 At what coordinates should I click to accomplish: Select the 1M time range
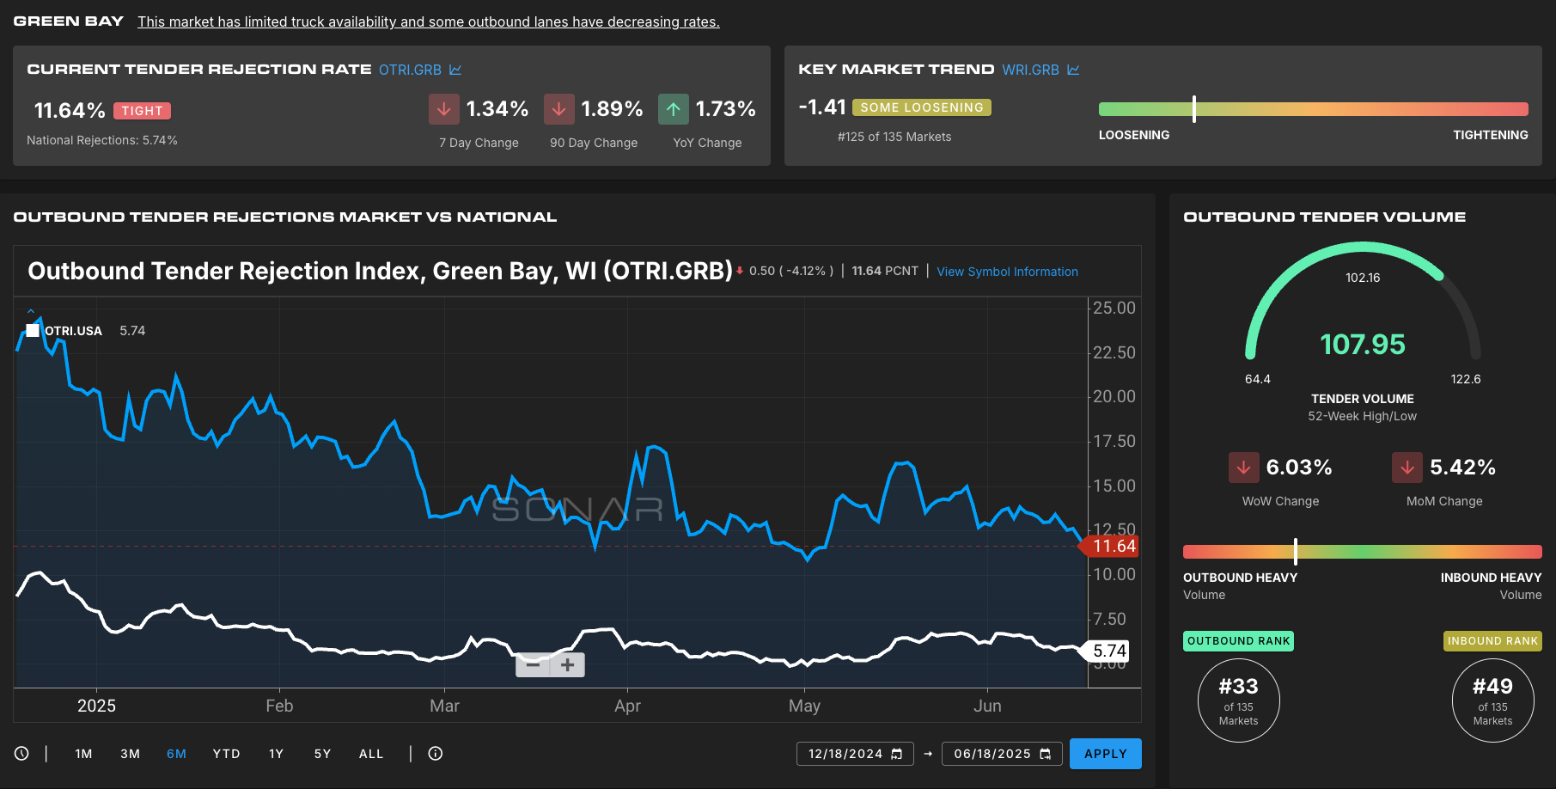click(83, 754)
